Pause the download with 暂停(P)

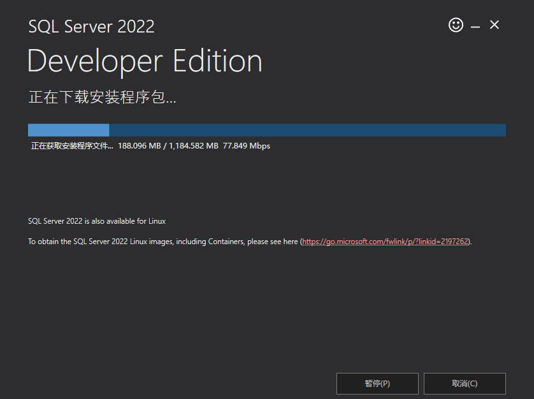click(x=377, y=383)
